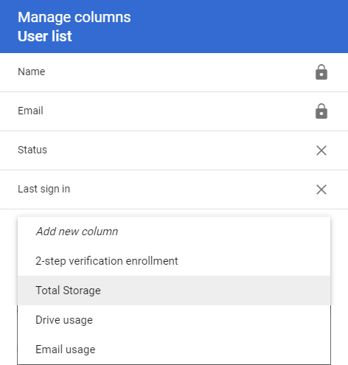Click the Name column label
Viewport: 348px width, 365px height.
[x=32, y=72]
